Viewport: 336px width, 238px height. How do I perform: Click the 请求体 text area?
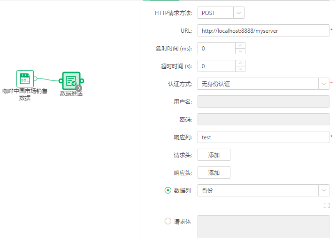[263, 226]
